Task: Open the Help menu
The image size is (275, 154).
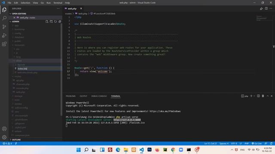Action: tap(67, 3)
